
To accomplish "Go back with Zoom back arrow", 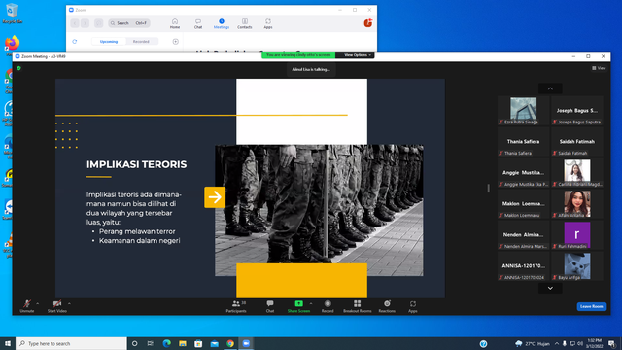I will point(75,23).
